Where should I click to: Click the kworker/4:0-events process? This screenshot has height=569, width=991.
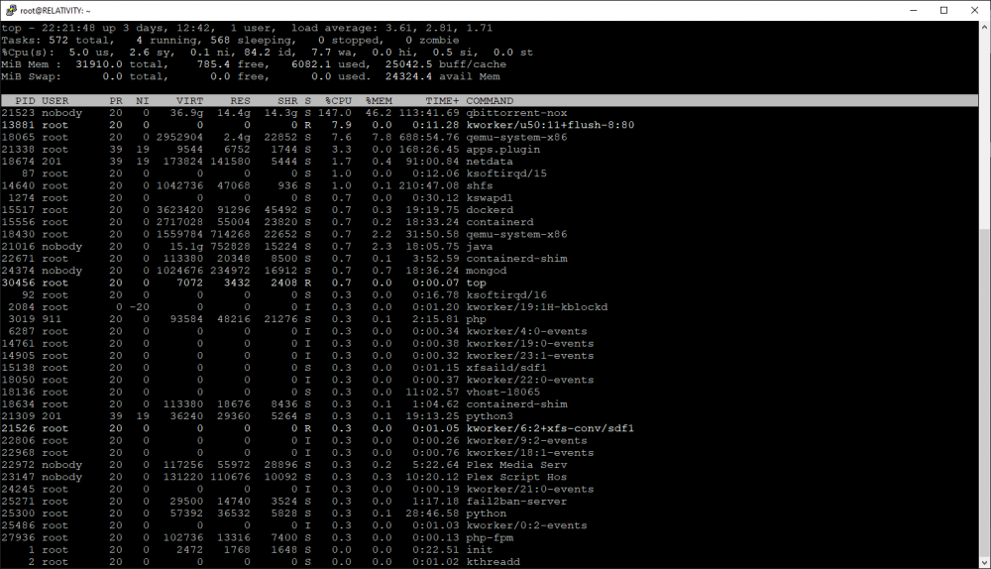pos(526,331)
